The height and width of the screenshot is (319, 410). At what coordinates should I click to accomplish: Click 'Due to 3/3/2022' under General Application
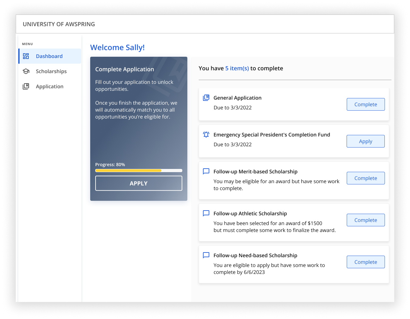pyautogui.click(x=232, y=107)
